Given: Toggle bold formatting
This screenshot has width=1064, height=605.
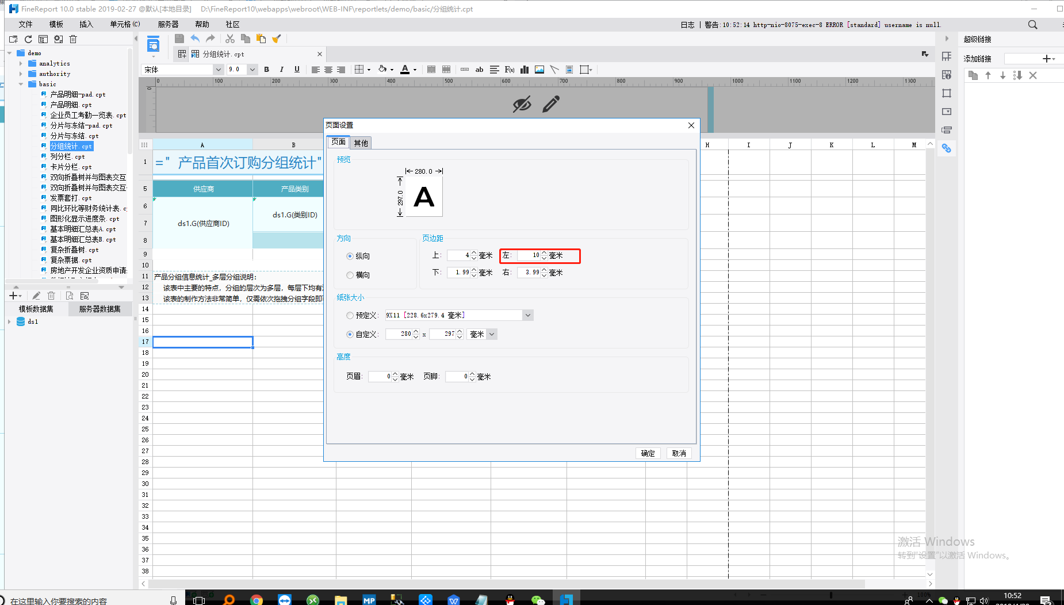Looking at the screenshot, I should [x=266, y=70].
